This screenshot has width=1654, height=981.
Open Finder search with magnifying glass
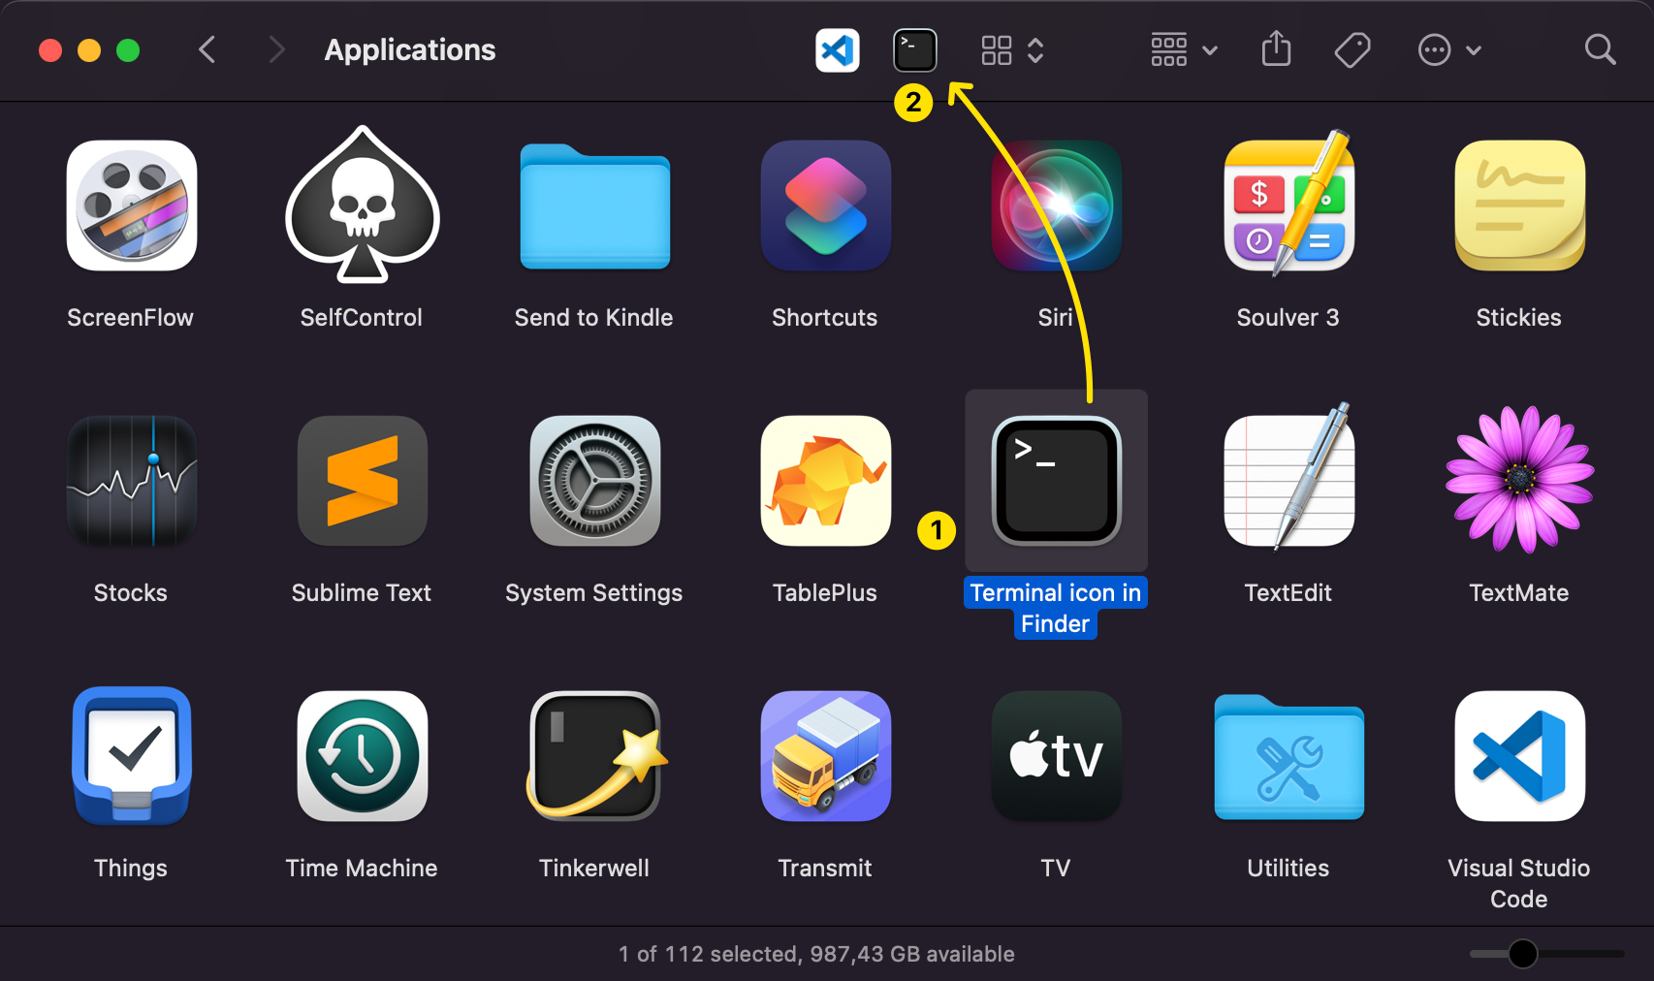(x=1600, y=50)
